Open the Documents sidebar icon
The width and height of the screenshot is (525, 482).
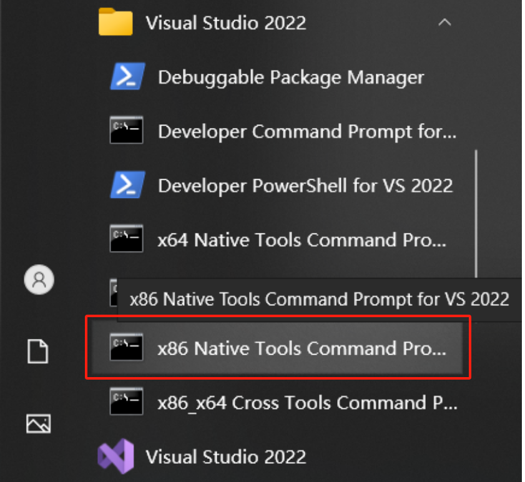pyautogui.click(x=38, y=352)
